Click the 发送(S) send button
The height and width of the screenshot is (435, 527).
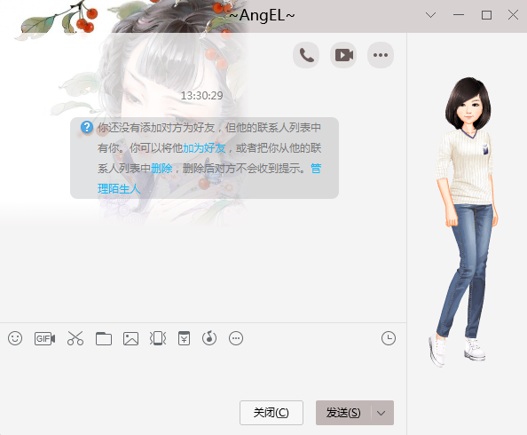click(343, 413)
